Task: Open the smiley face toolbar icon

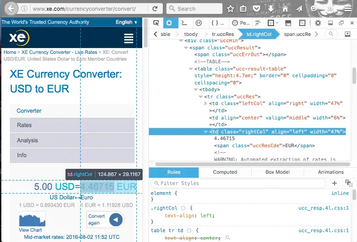Action: [x=314, y=9]
